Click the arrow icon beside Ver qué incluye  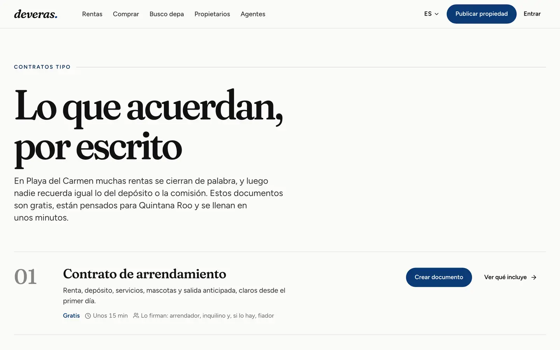(534, 277)
